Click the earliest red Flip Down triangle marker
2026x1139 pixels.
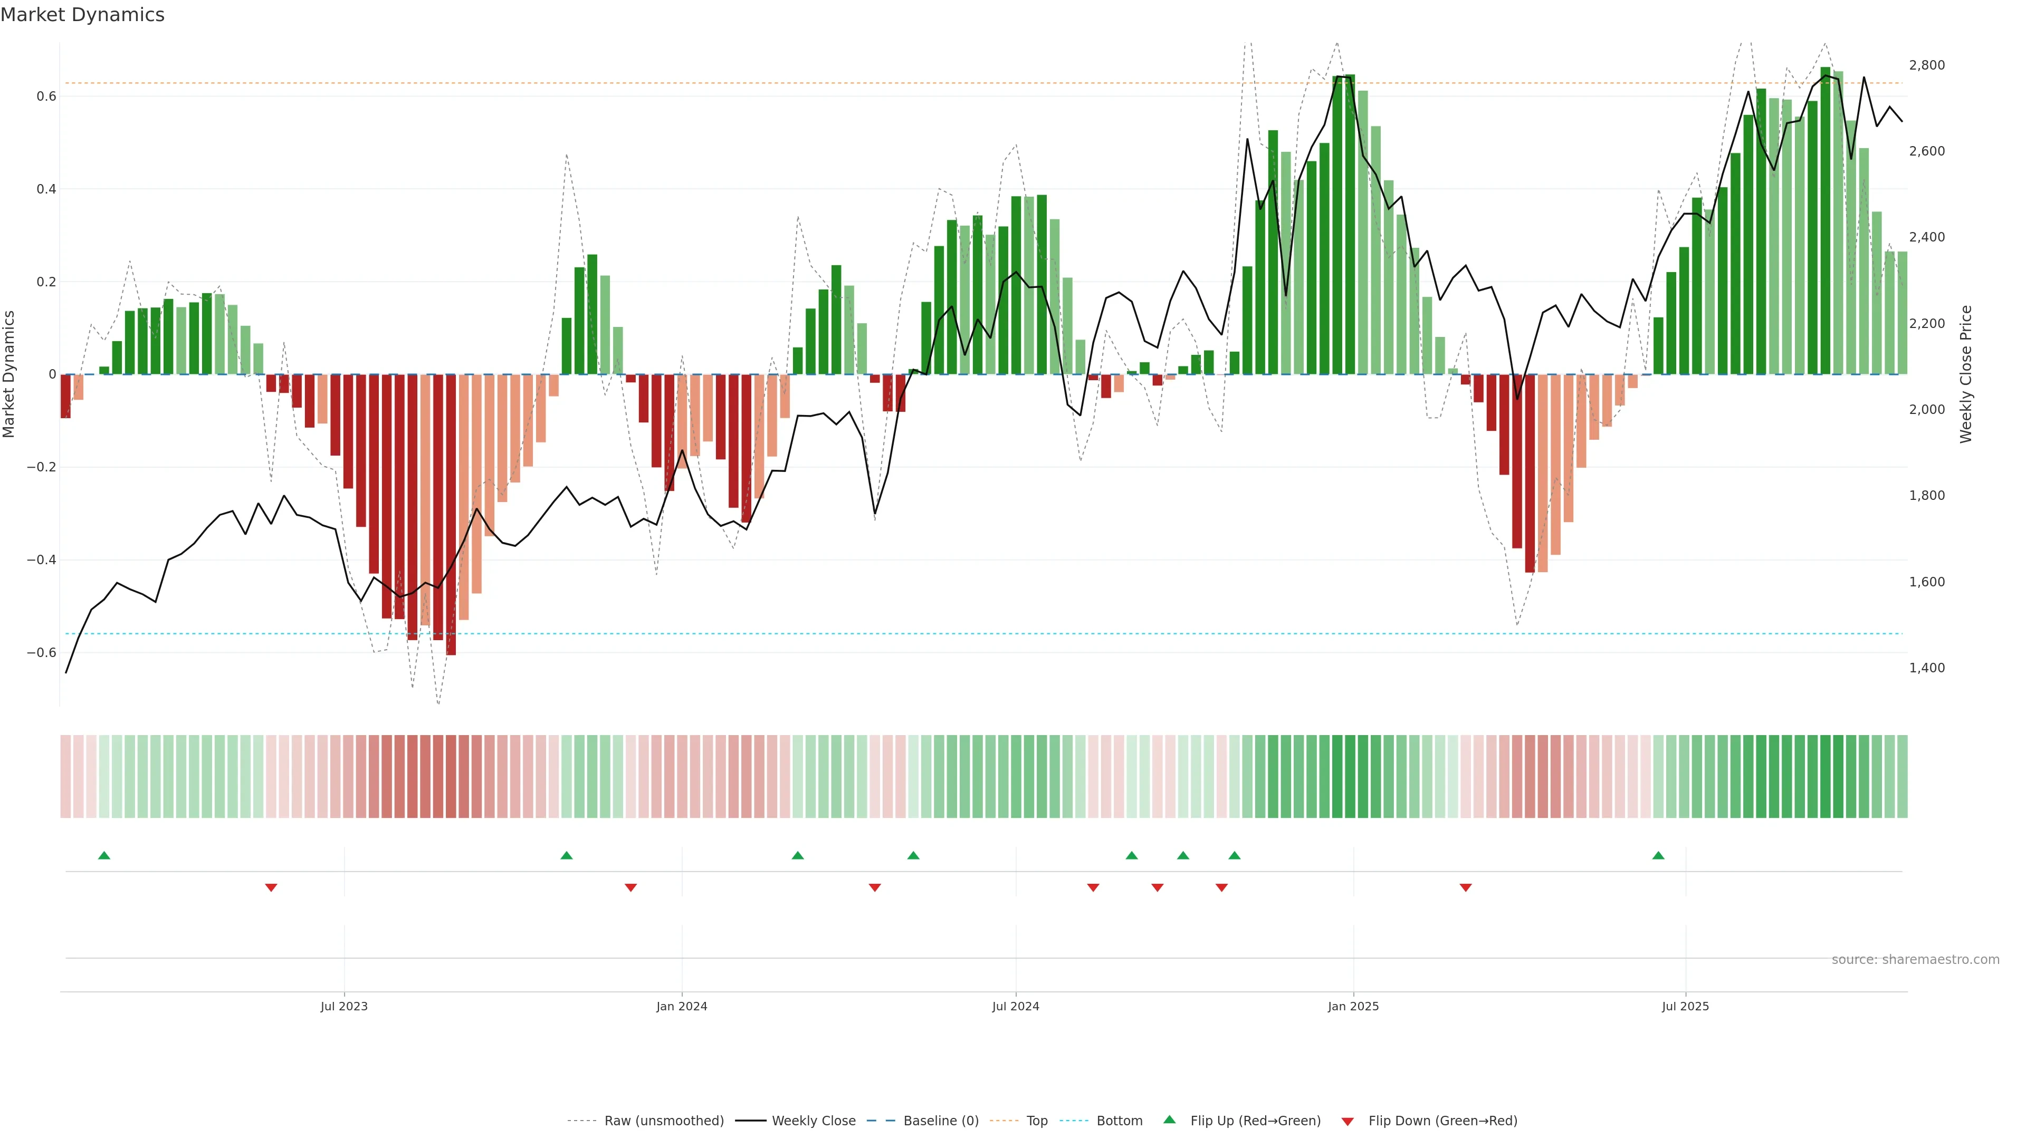tap(271, 887)
